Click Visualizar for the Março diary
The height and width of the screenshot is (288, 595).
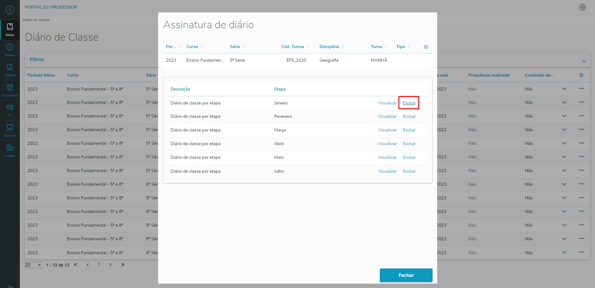(387, 130)
